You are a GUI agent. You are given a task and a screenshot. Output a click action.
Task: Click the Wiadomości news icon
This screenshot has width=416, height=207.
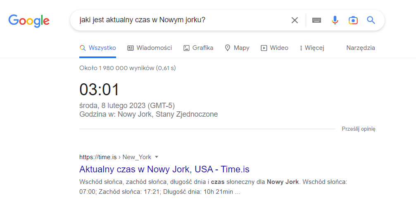pyautogui.click(x=131, y=48)
